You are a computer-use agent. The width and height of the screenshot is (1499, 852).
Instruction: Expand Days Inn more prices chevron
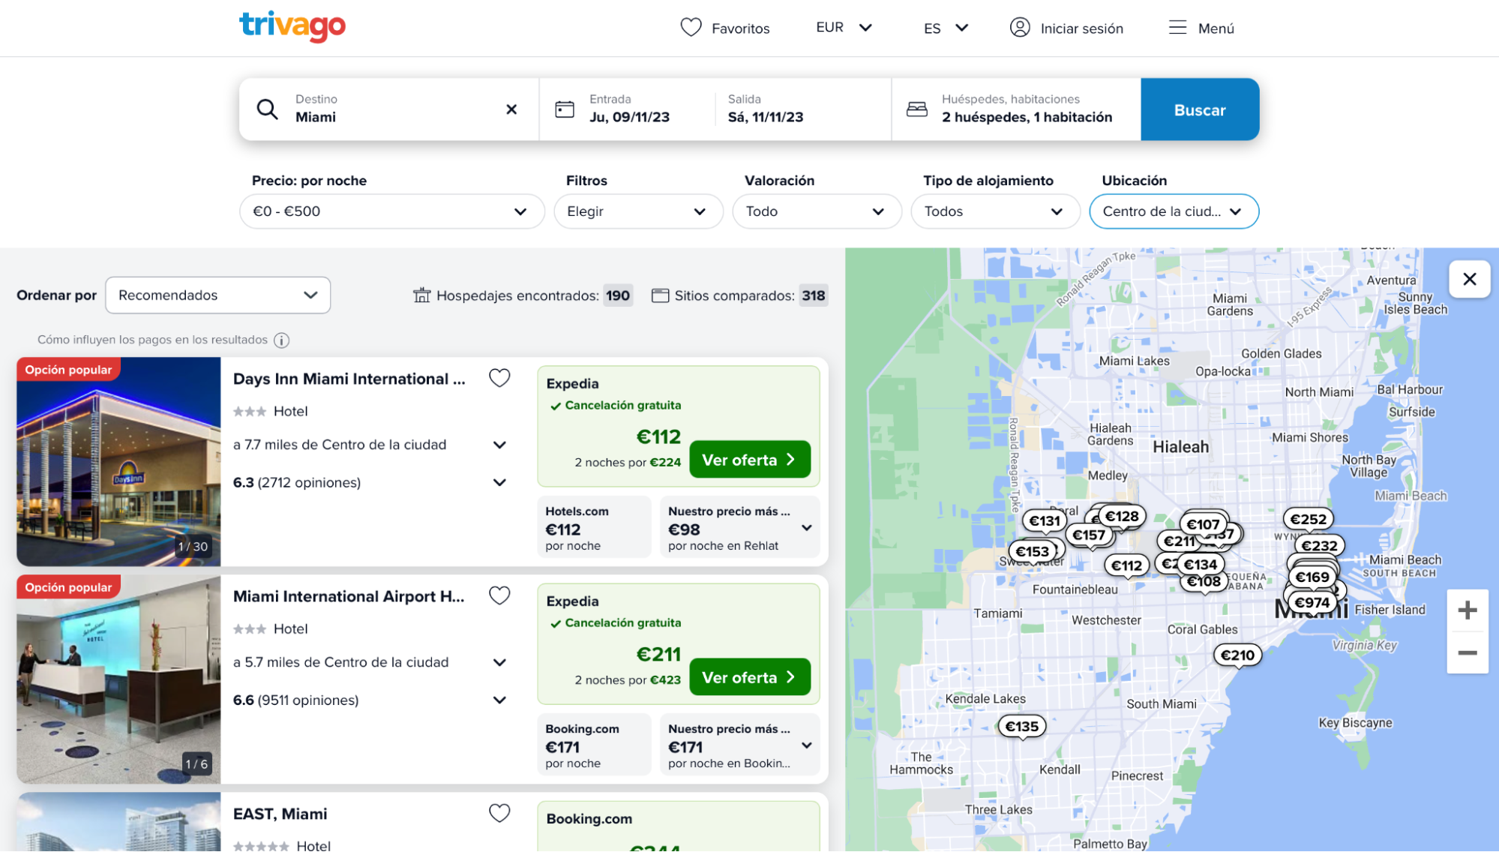pyautogui.click(x=807, y=528)
